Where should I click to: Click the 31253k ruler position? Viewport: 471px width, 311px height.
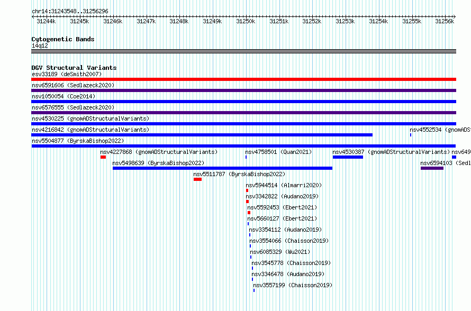(x=345, y=21)
